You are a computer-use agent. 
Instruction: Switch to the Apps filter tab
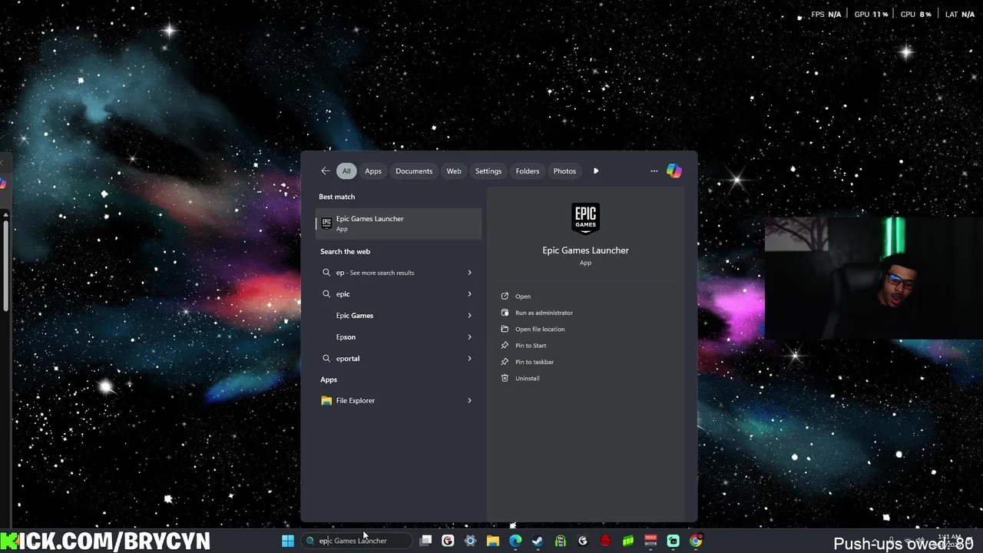373,171
